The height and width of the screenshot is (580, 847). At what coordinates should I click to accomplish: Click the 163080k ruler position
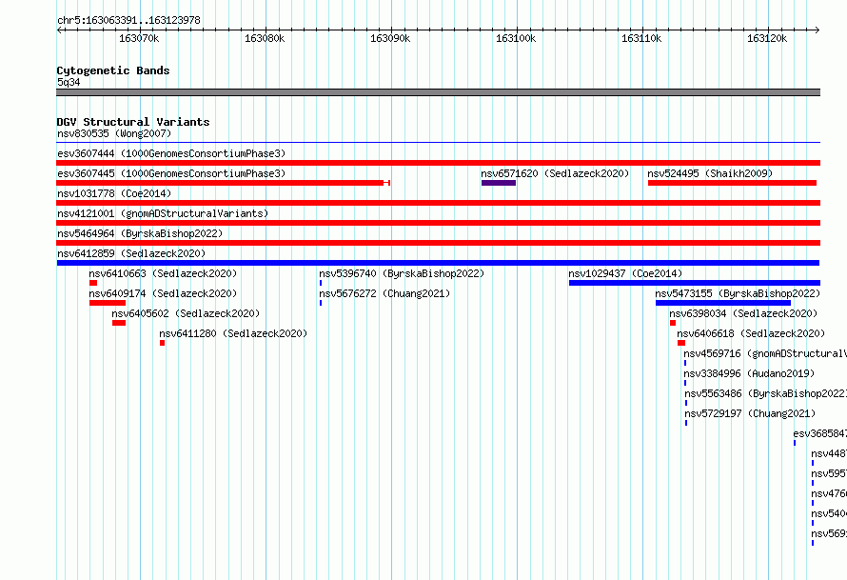coord(265,39)
